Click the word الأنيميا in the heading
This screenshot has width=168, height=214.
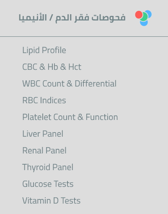pyautogui.click(x=33, y=18)
